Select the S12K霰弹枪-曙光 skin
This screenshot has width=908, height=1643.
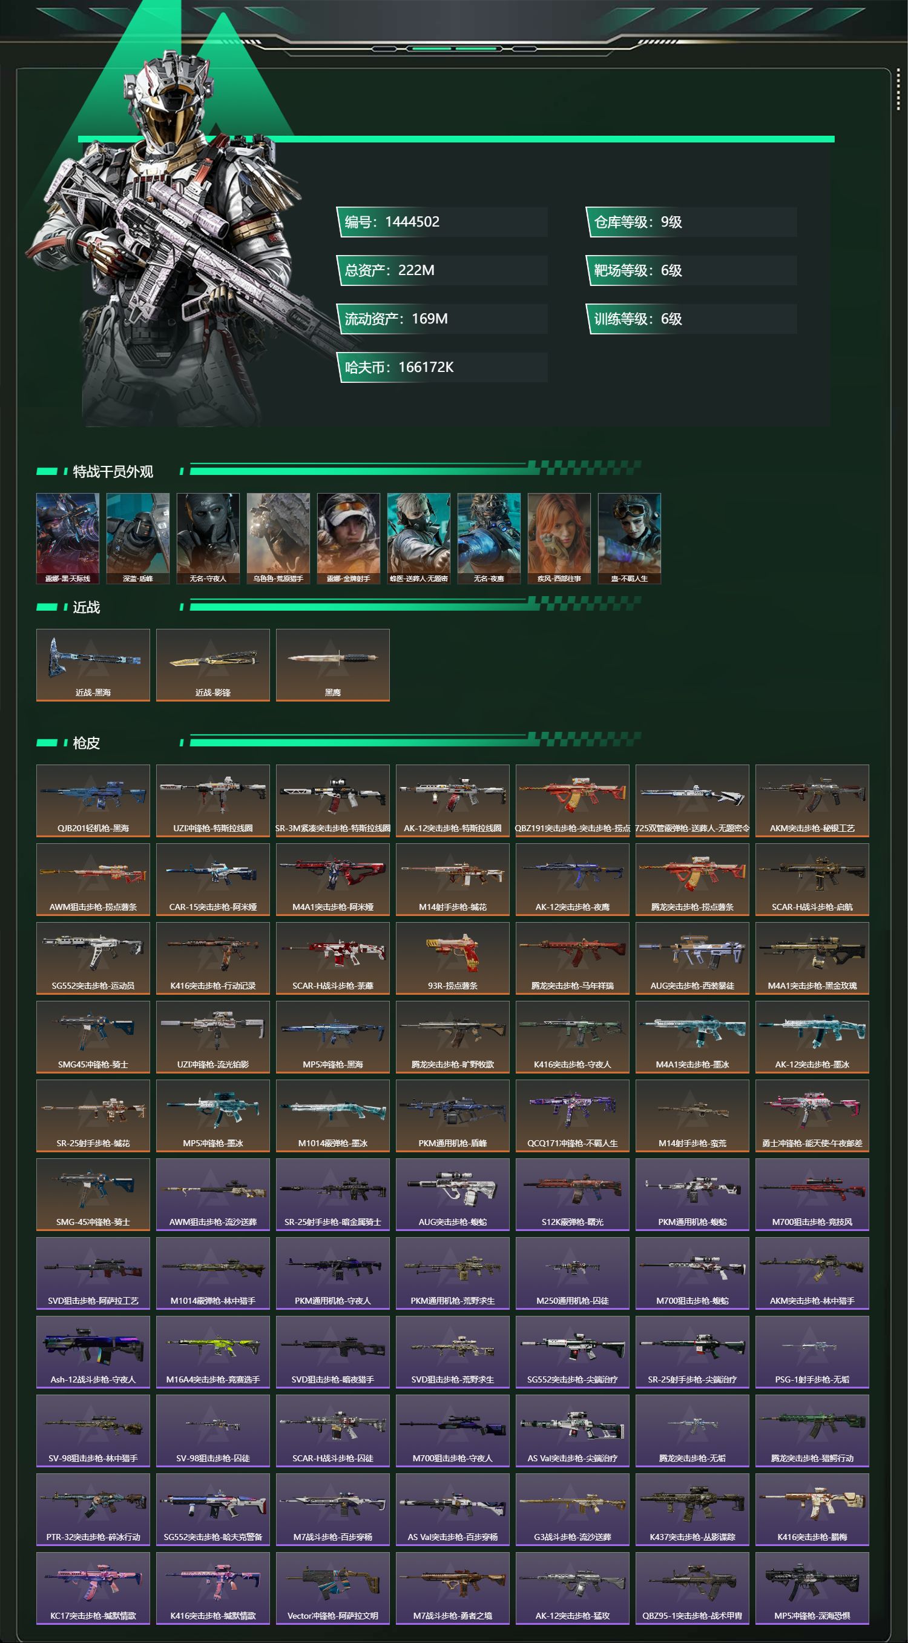pyautogui.click(x=572, y=1195)
